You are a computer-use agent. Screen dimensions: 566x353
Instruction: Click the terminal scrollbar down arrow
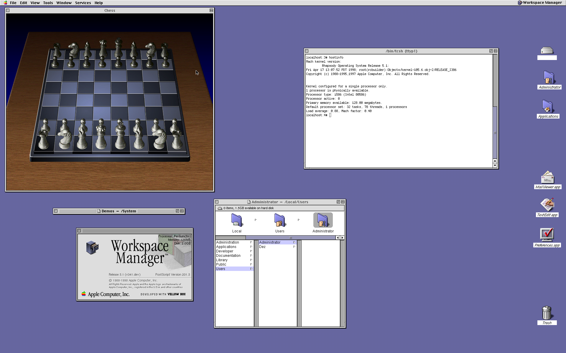pyautogui.click(x=495, y=165)
